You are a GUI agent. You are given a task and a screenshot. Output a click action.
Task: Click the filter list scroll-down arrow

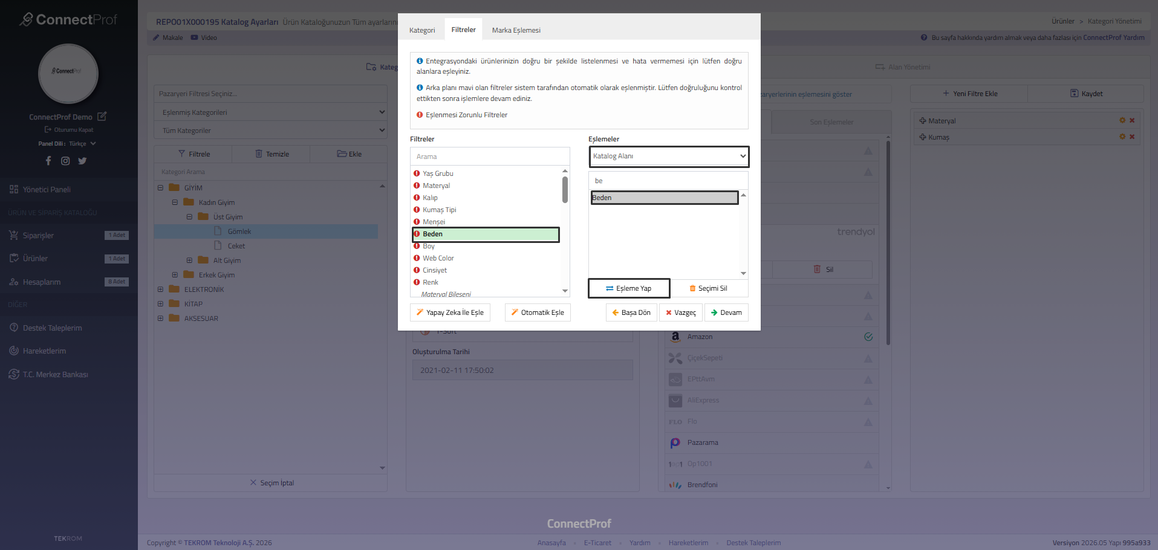click(x=565, y=291)
